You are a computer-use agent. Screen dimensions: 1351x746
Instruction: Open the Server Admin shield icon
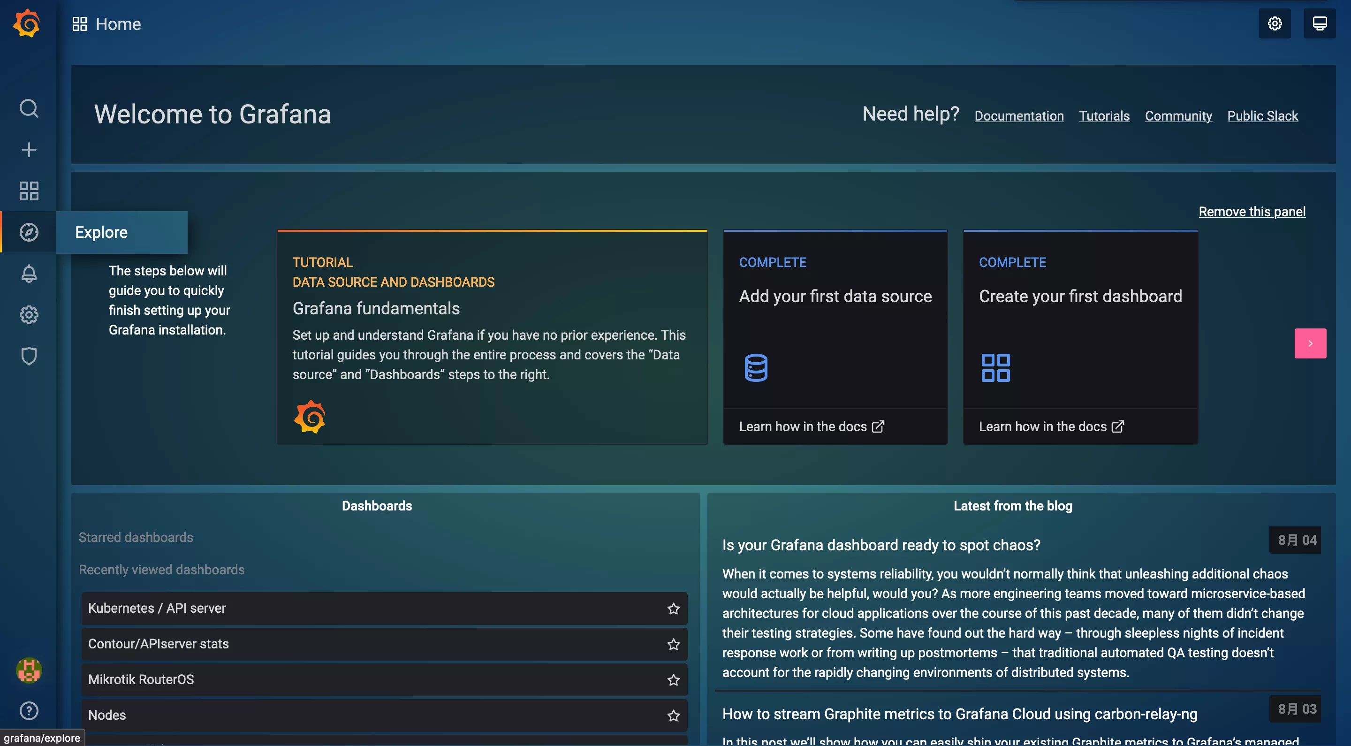point(29,356)
